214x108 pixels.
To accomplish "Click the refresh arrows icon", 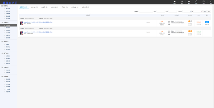I will tap(196, 2).
